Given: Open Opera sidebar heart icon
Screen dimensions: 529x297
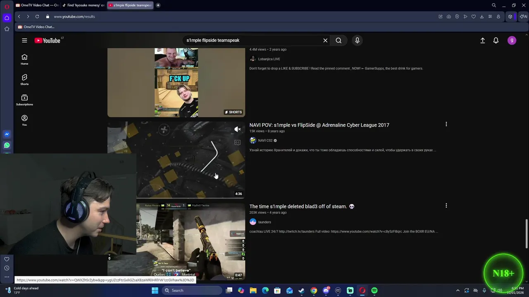Looking at the screenshot, I should point(7,259).
